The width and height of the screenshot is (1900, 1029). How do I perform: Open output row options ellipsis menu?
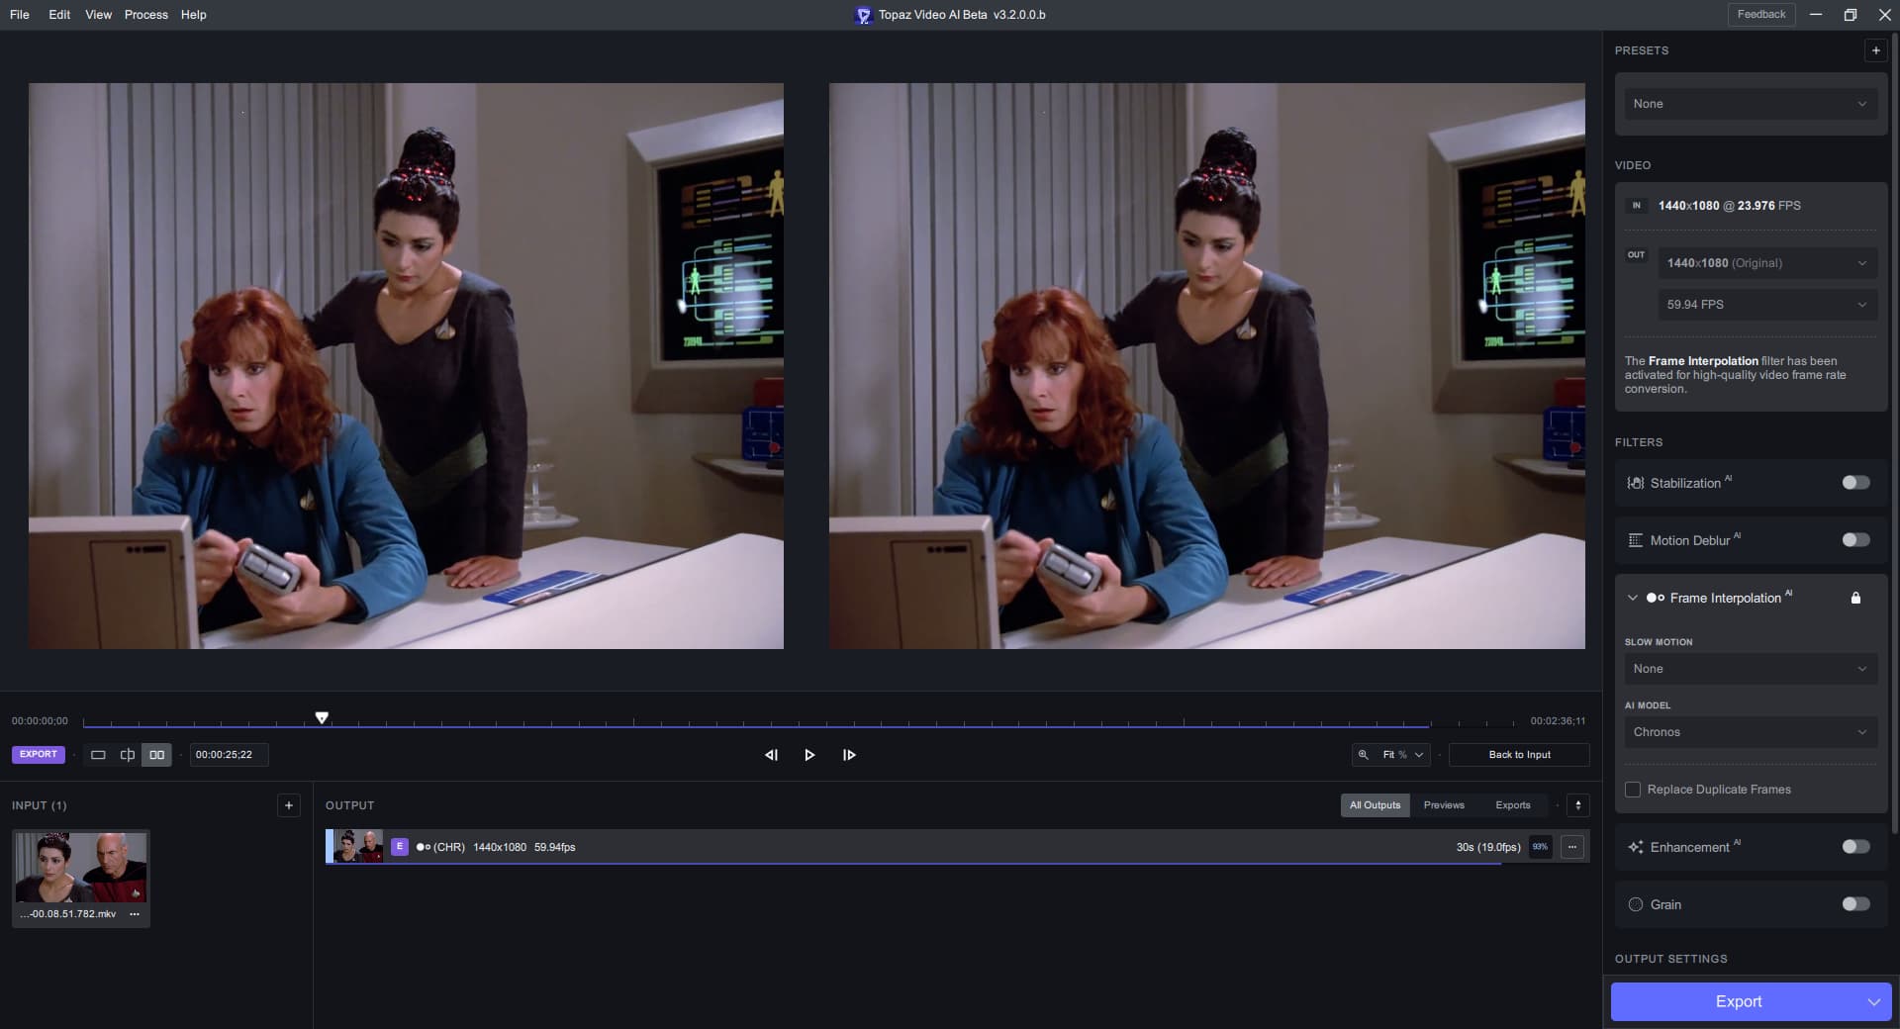click(x=1571, y=847)
